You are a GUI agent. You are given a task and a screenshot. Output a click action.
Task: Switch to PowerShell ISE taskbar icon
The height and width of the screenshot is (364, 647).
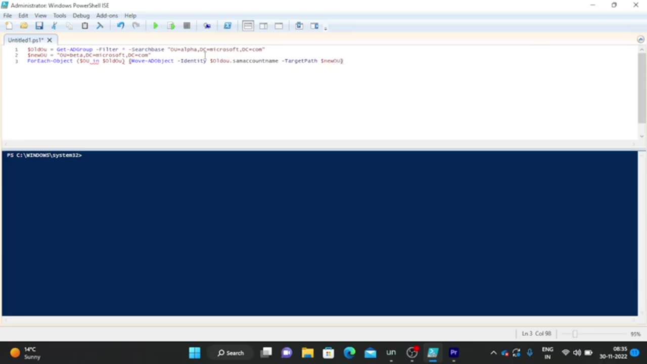(433, 353)
